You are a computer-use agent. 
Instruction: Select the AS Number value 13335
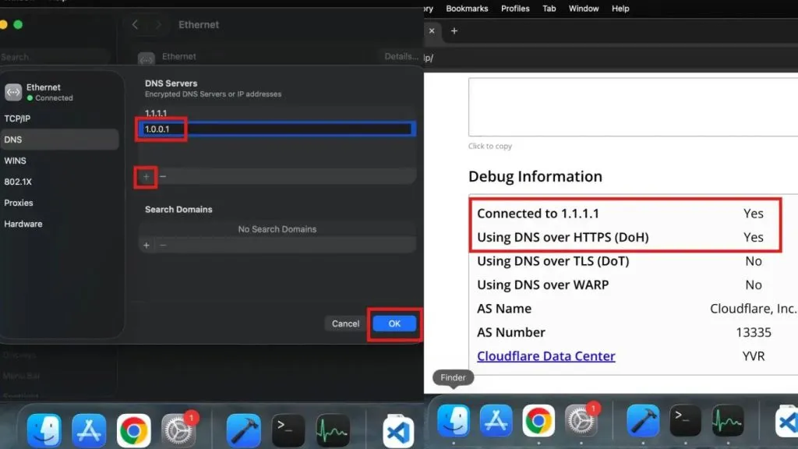pyautogui.click(x=754, y=332)
